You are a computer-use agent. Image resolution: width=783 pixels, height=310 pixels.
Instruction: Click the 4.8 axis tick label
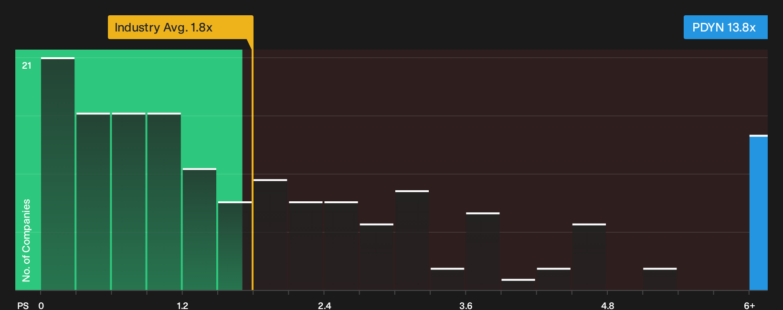tap(607, 305)
